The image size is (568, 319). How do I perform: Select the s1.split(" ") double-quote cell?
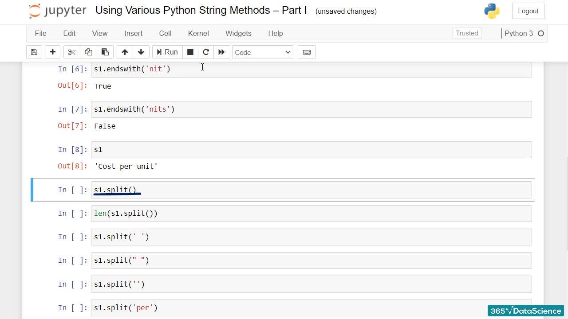(311, 260)
